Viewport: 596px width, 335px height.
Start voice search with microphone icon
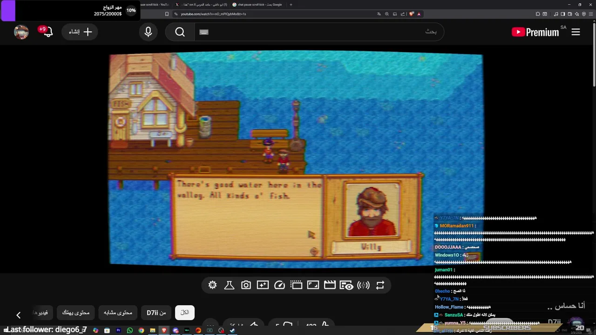click(x=148, y=32)
